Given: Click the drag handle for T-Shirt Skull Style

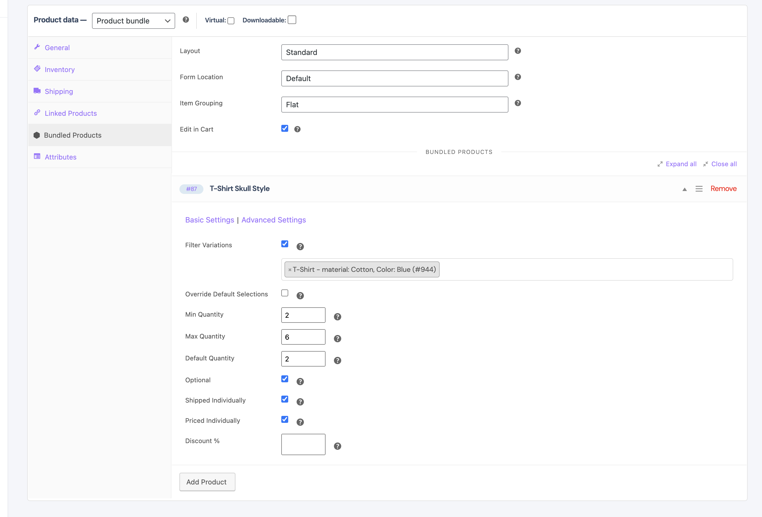Looking at the screenshot, I should (699, 189).
